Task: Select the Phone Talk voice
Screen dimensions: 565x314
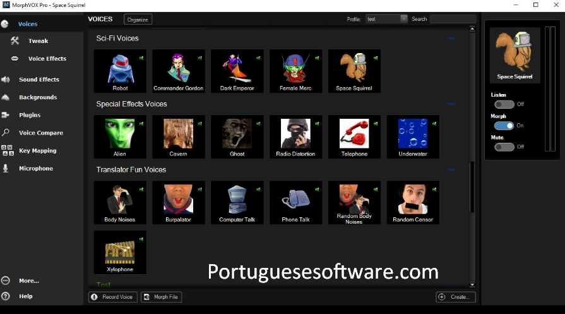Action: coord(295,203)
